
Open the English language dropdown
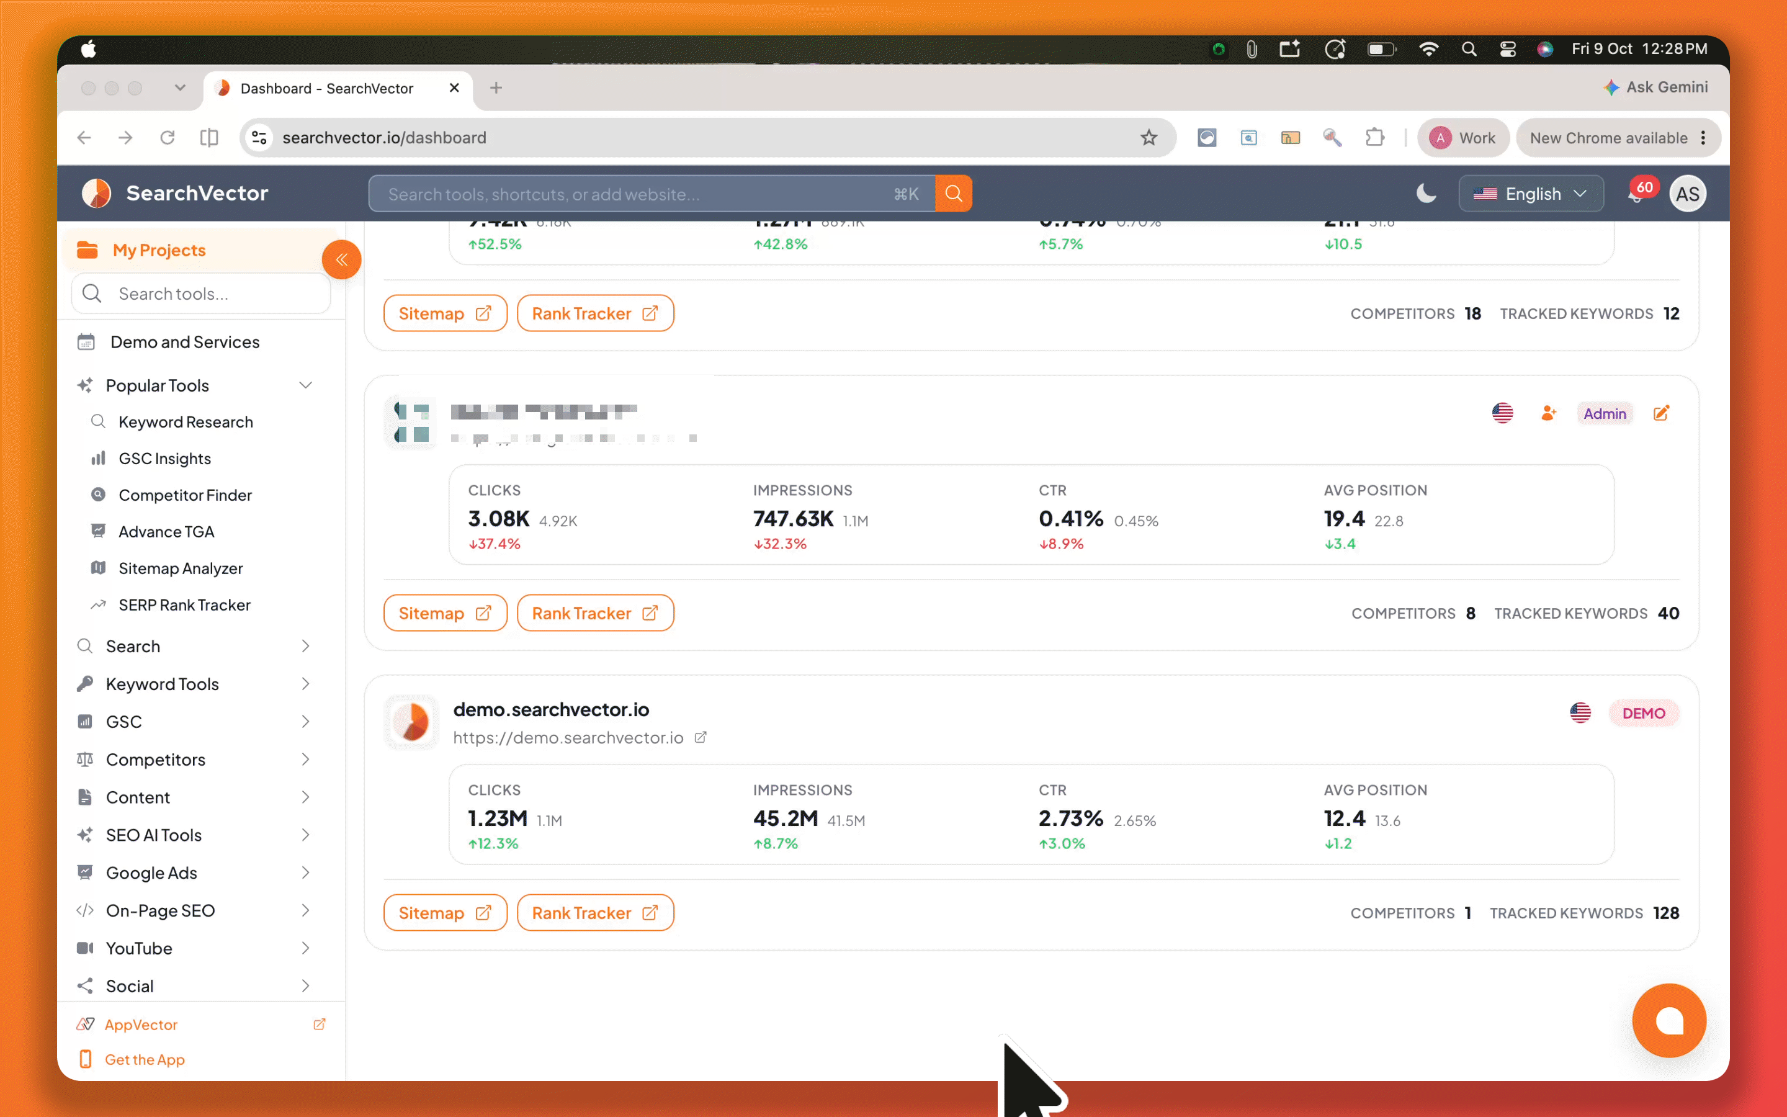pyautogui.click(x=1531, y=194)
